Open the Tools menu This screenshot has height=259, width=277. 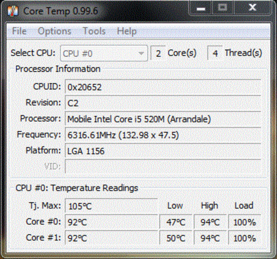tap(94, 31)
